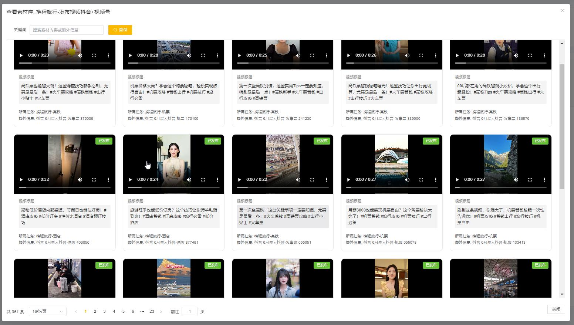Select the video title starting 旅游旺季也能低价订房
The height and width of the screenshot is (325, 574).
pos(173,216)
